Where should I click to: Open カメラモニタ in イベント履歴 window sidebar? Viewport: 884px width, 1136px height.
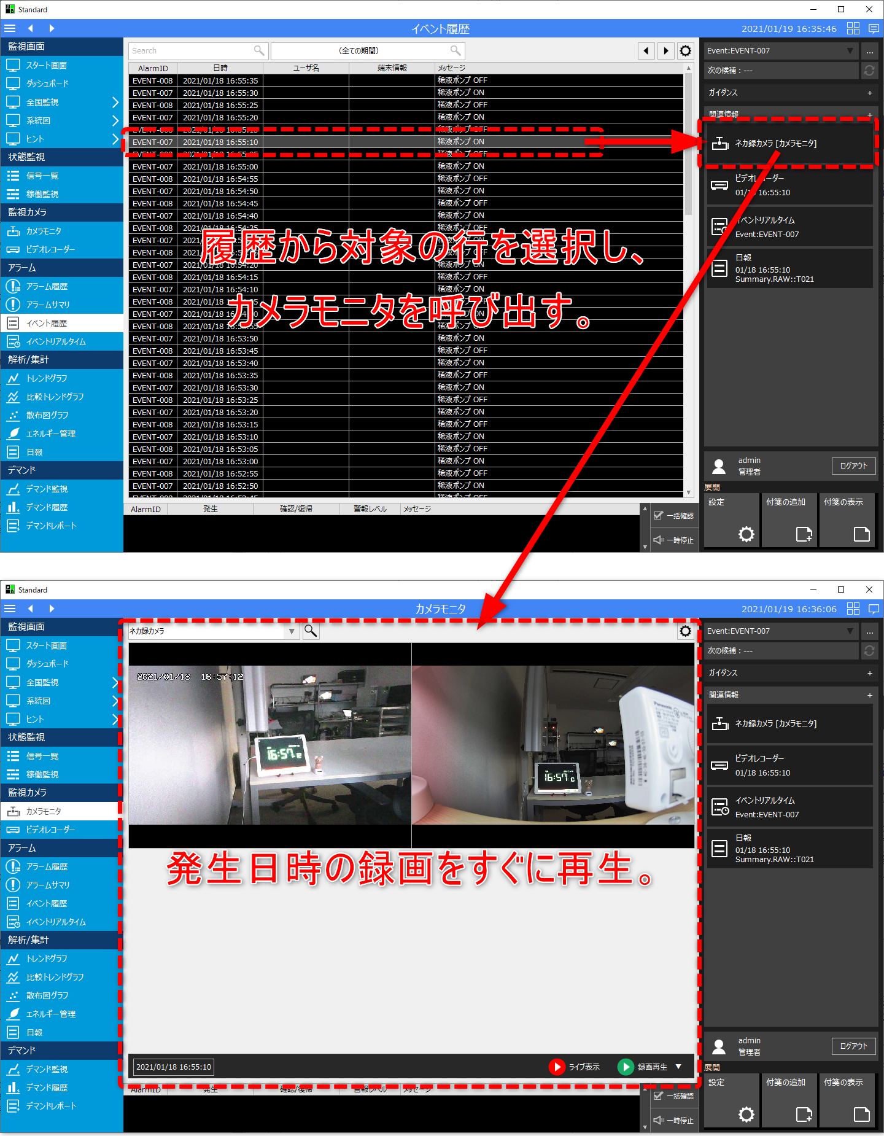[x=61, y=231]
